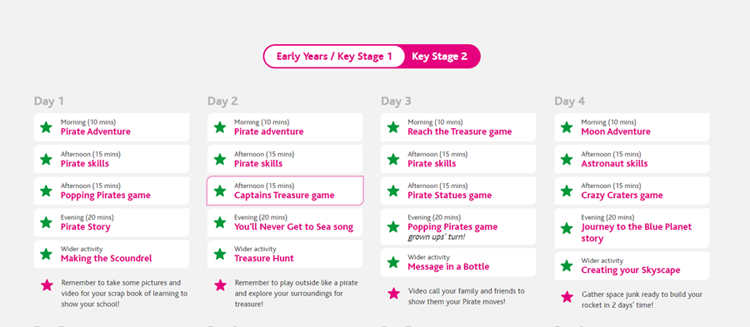This screenshot has height=327, width=750.
Task: Open Journey to the Blue Planet story
Action: pos(632,228)
